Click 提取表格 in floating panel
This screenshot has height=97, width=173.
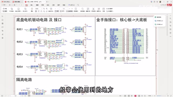158,17
